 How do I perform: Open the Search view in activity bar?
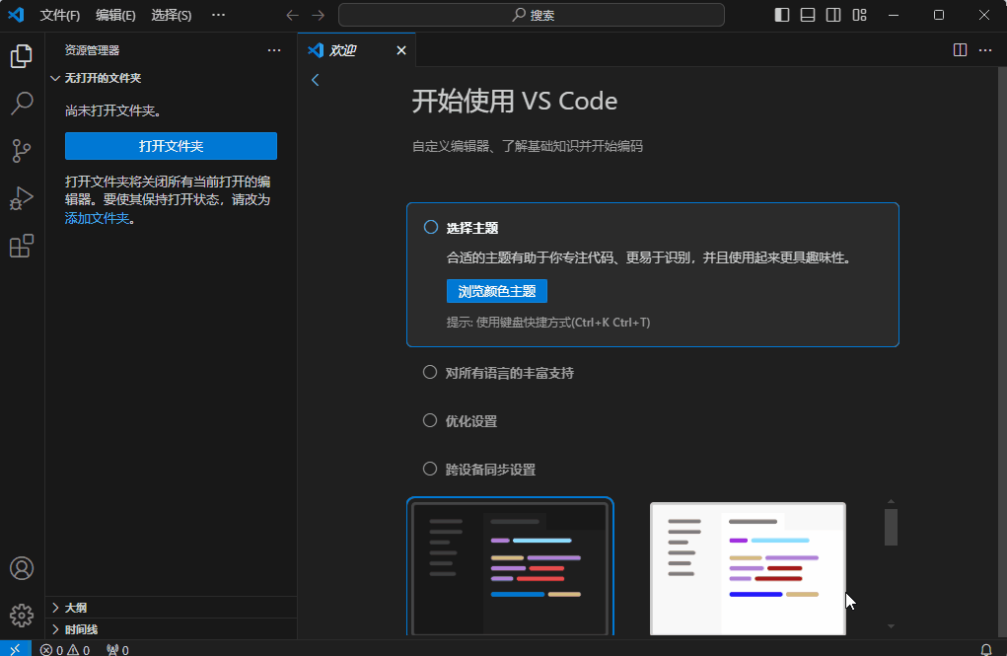22,104
